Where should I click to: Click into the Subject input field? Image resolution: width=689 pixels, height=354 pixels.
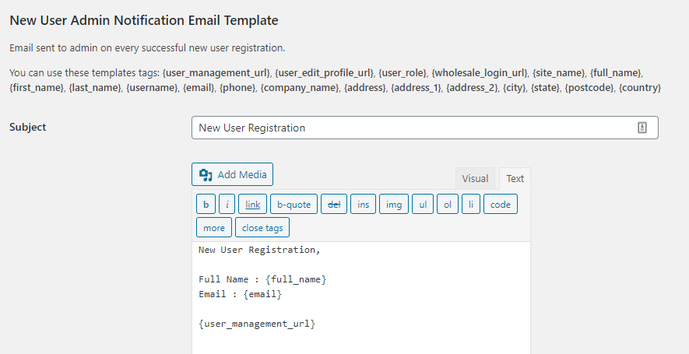[413, 128]
